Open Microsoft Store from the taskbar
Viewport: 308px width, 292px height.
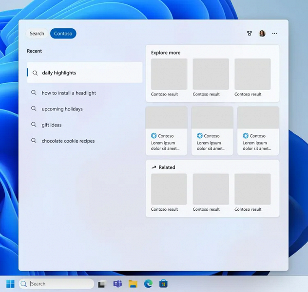tap(164, 284)
